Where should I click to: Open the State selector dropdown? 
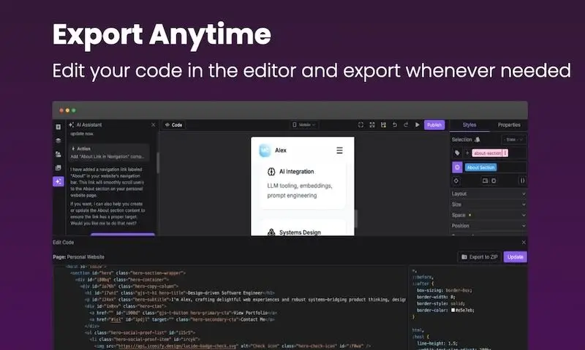coord(514,140)
